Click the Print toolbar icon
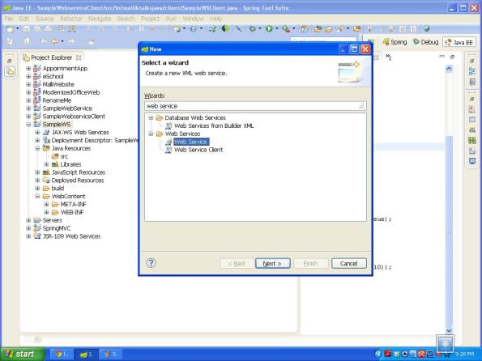The image size is (482, 361). (x=49, y=29)
